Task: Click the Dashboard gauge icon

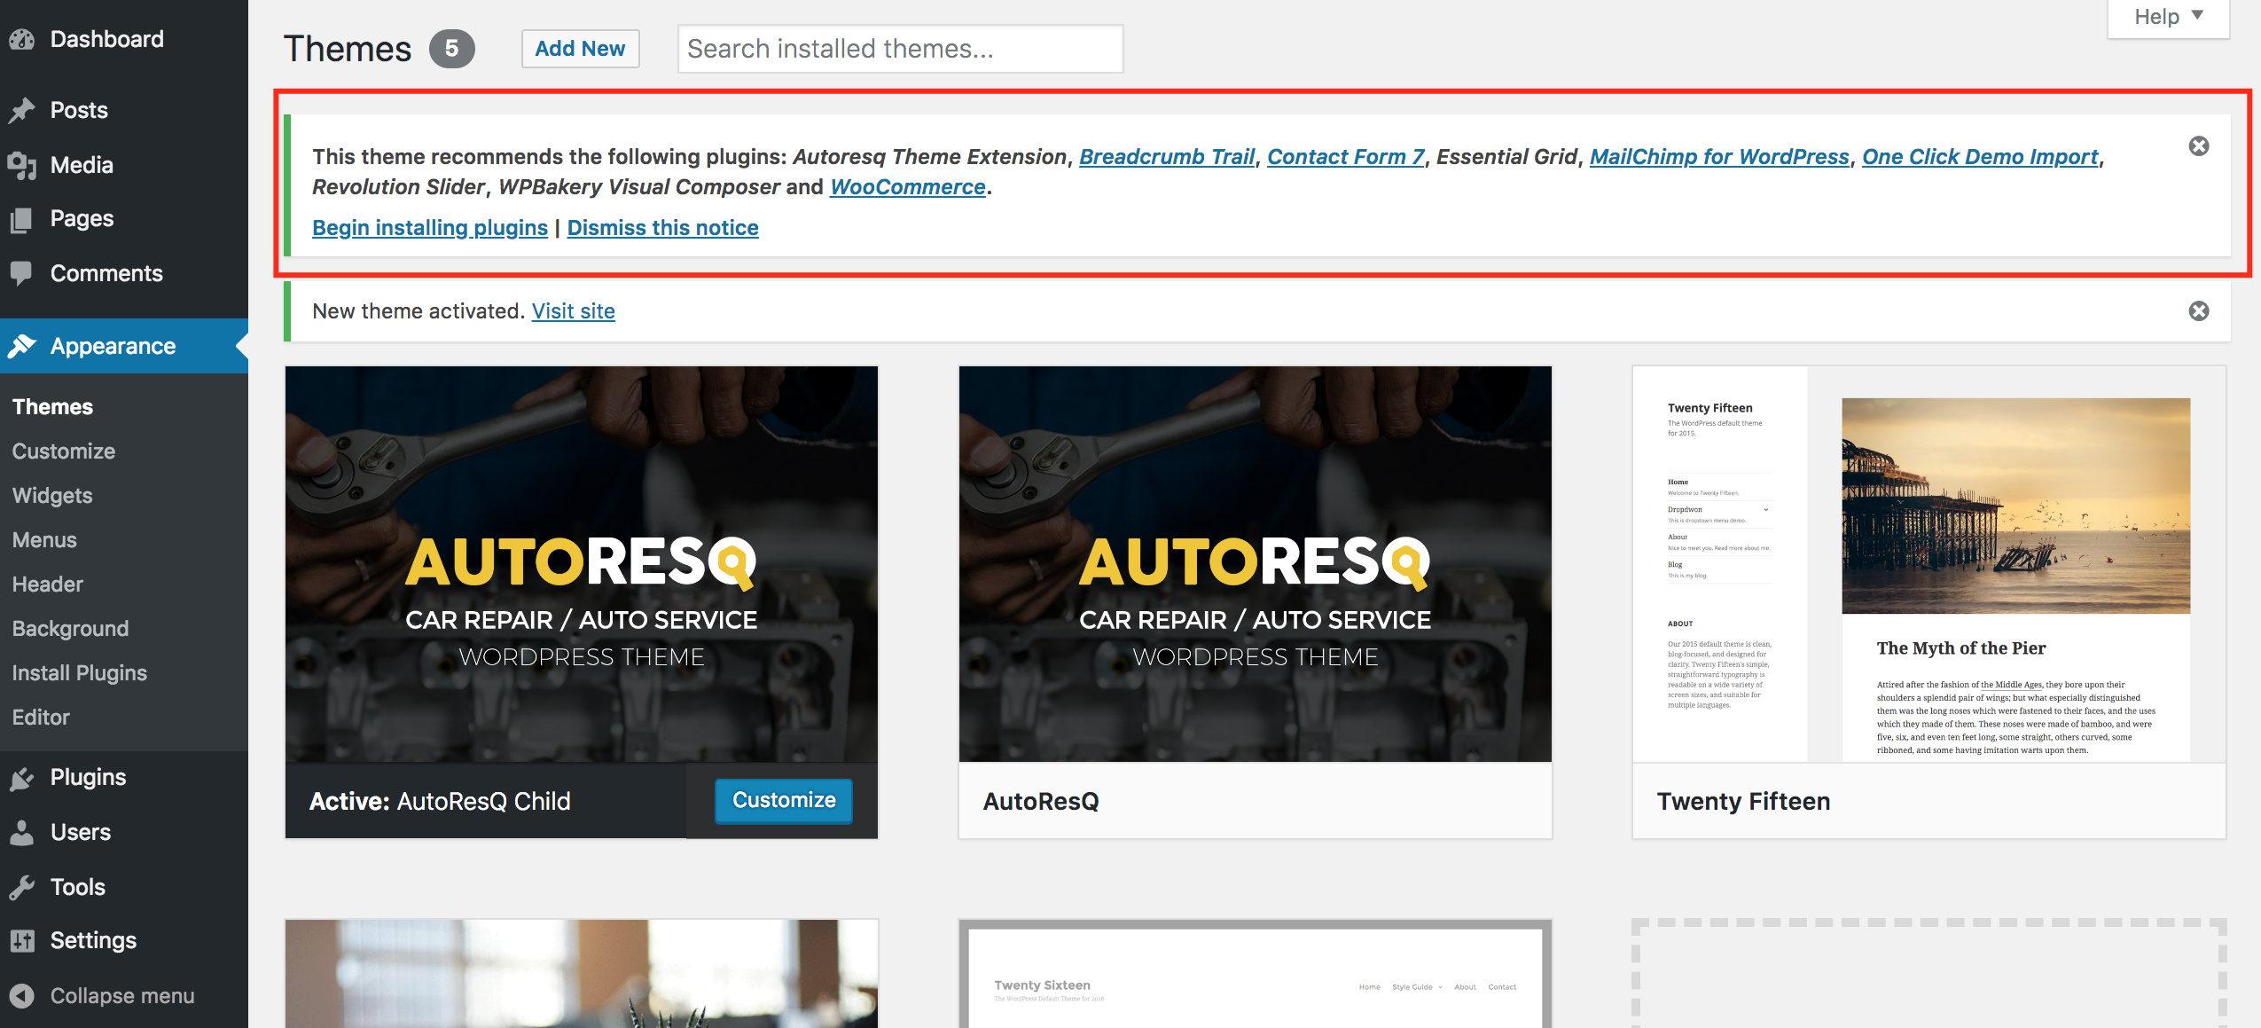Action: pos(22,39)
